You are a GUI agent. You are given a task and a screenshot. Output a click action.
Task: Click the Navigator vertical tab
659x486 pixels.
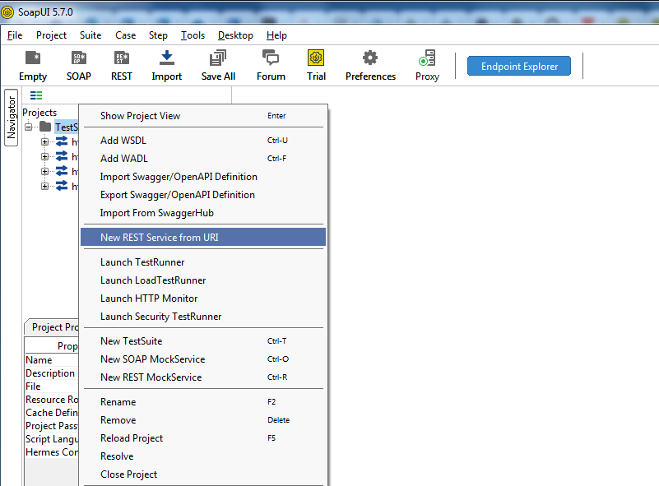pyautogui.click(x=11, y=118)
